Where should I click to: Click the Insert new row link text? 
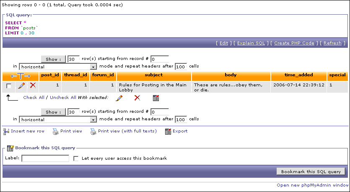click(x=28, y=131)
